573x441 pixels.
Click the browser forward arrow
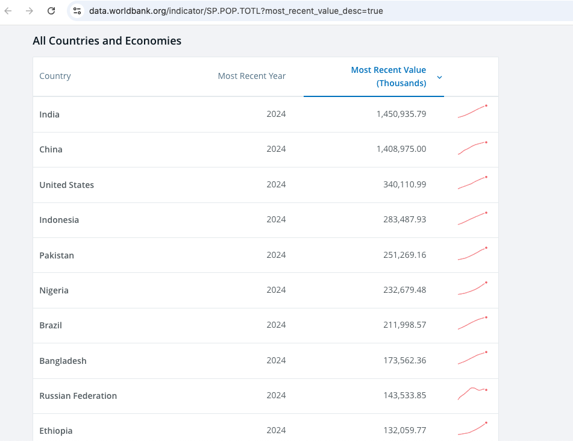(x=30, y=11)
